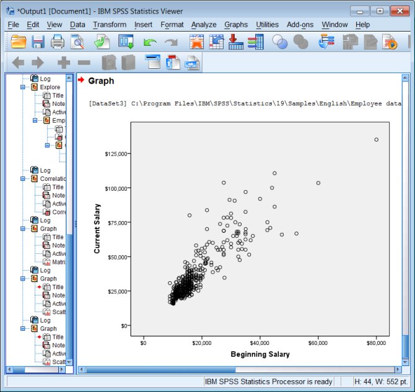Click the outlier point near $80,000
The image size is (415, 392).
pyautogui.click(x=376, y=139)
